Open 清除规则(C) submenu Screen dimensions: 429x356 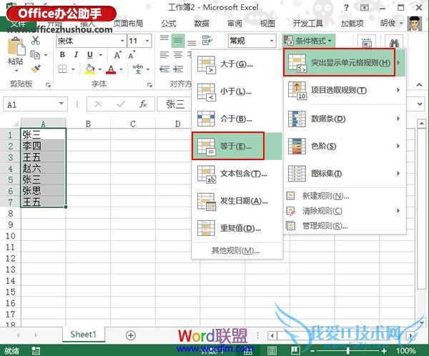click(345, 211)
